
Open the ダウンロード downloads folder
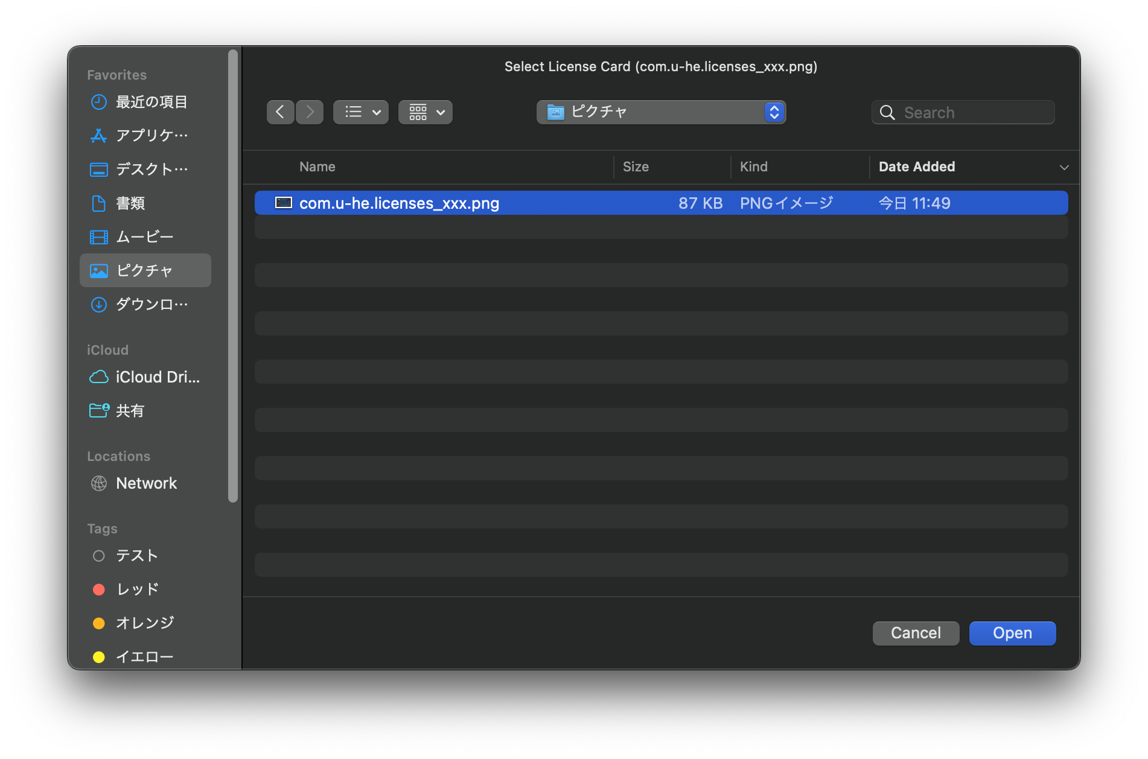151,305
